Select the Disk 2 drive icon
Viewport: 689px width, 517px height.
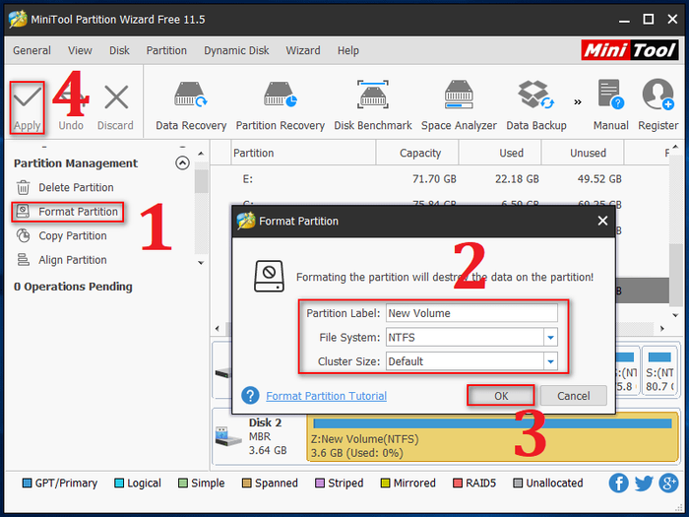tap(227, 436)
